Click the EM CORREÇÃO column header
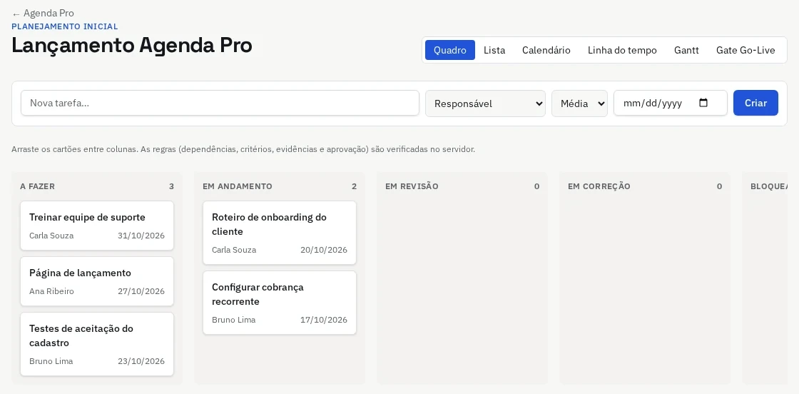The height and width of the screenshot is (394, 799). tap(599, 186)
